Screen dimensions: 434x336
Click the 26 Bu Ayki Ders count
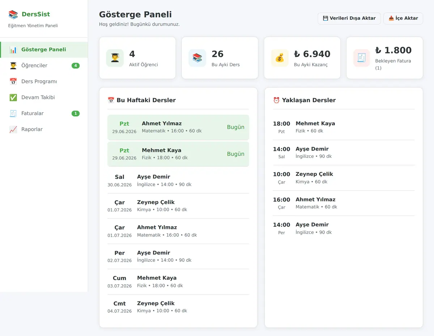(218, 54)
